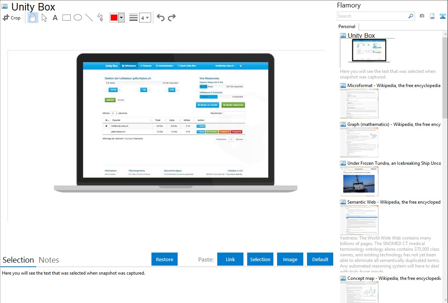The height and width of the screenshot is (303, 448).
Task: Select the ellipse shape tool
Action: click(x=78, y=18)
